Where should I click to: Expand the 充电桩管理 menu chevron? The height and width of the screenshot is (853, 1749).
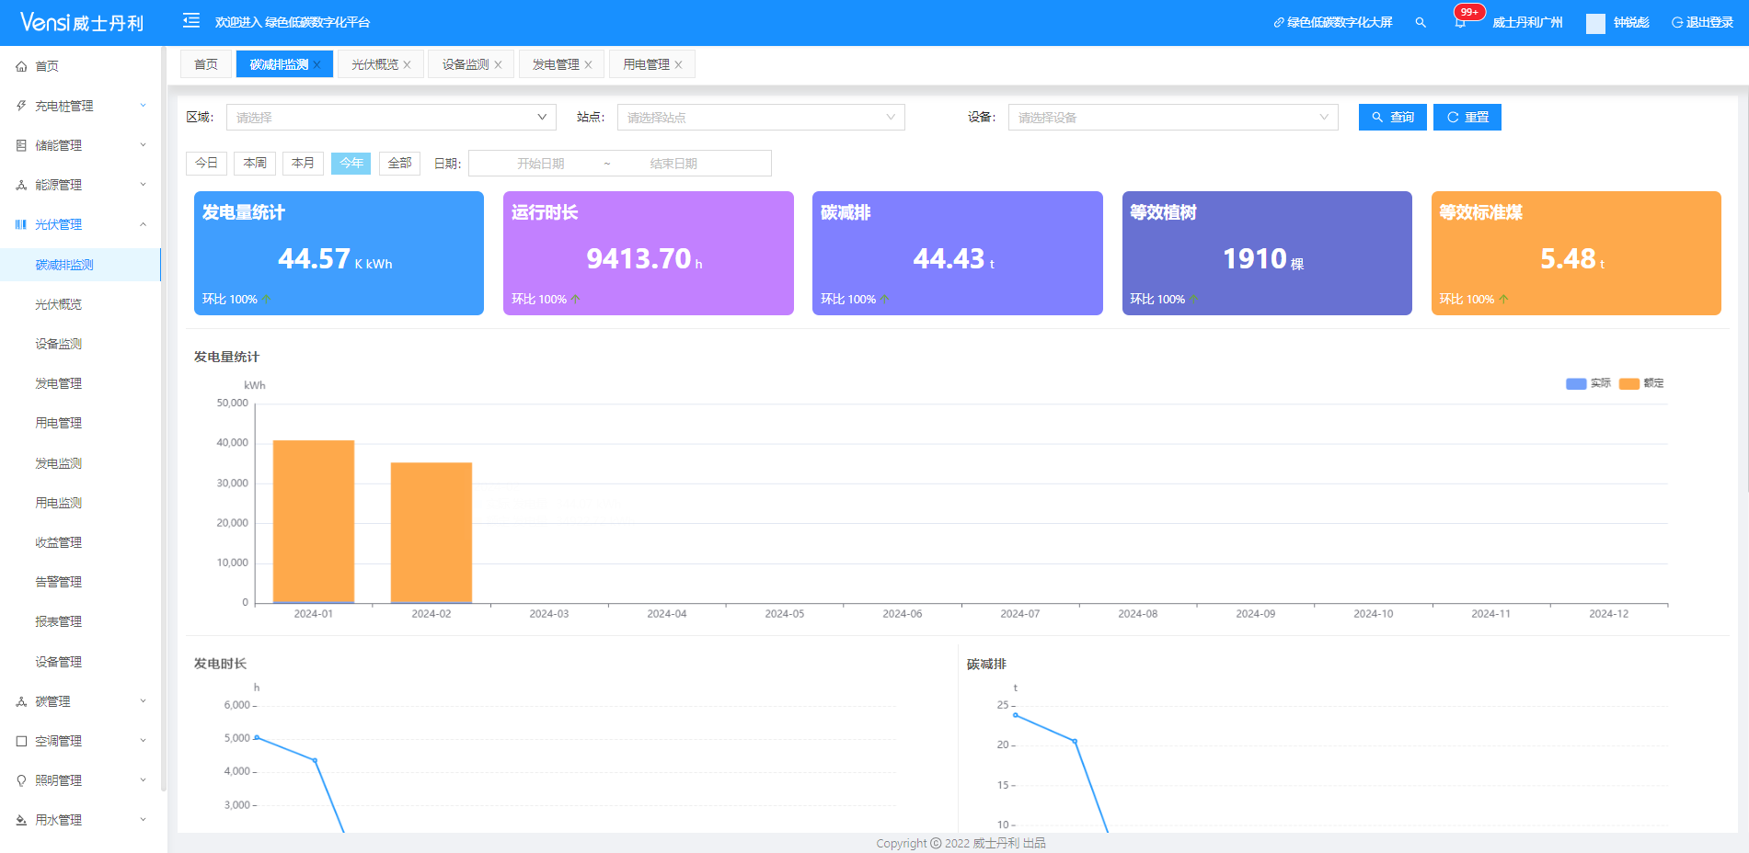143,106
